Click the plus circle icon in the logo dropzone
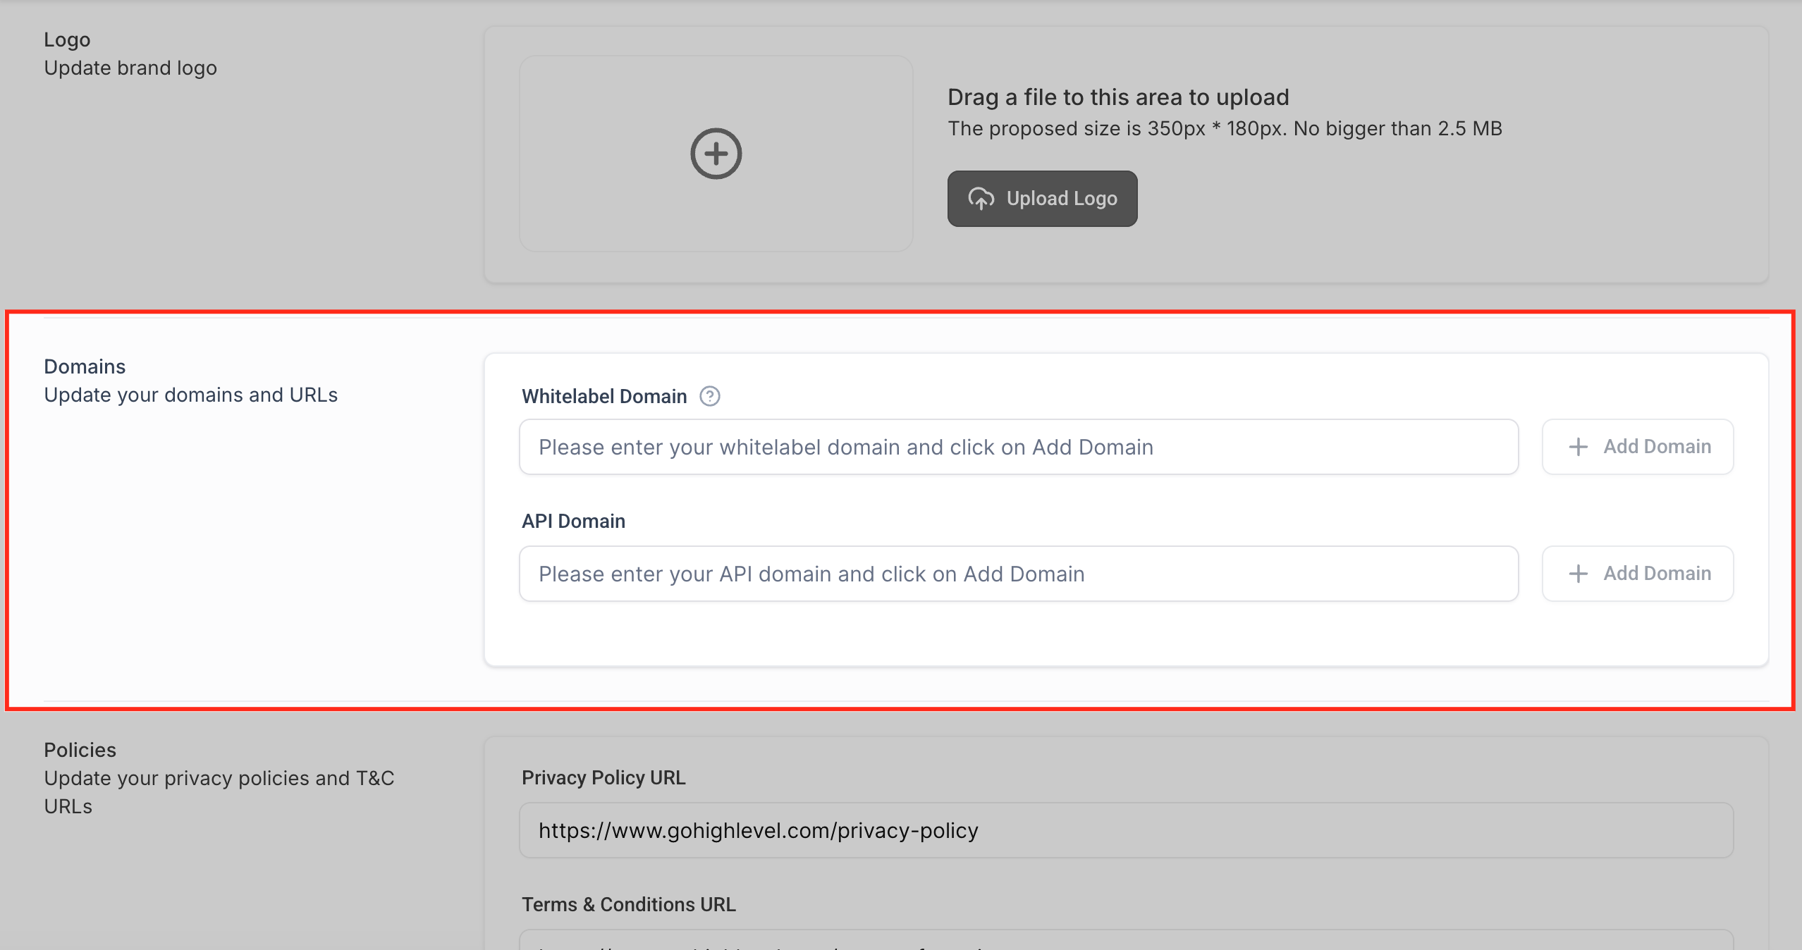Viewport: 1802px width, 950px height. pyautogui.click(x=716, y=154)
